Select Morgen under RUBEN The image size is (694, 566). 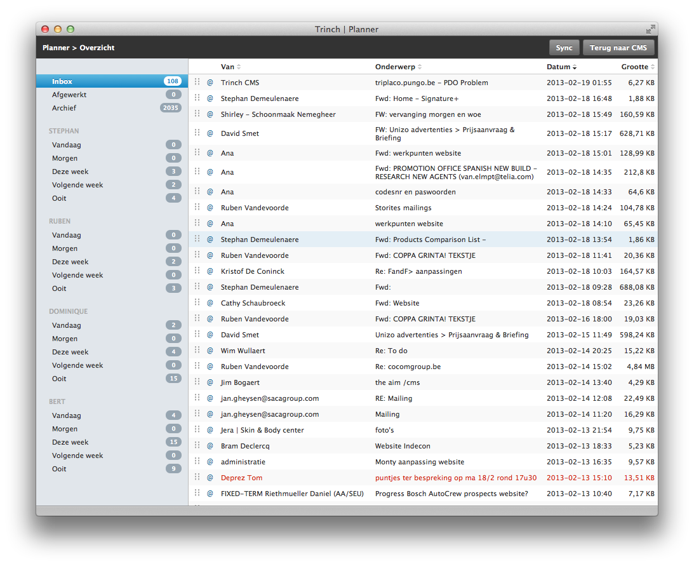tap(112, 248)
